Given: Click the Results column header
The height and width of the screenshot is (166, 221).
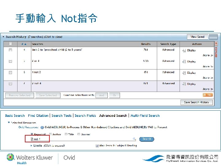Looking at the screenshot, I should click(x=146, y=44).
